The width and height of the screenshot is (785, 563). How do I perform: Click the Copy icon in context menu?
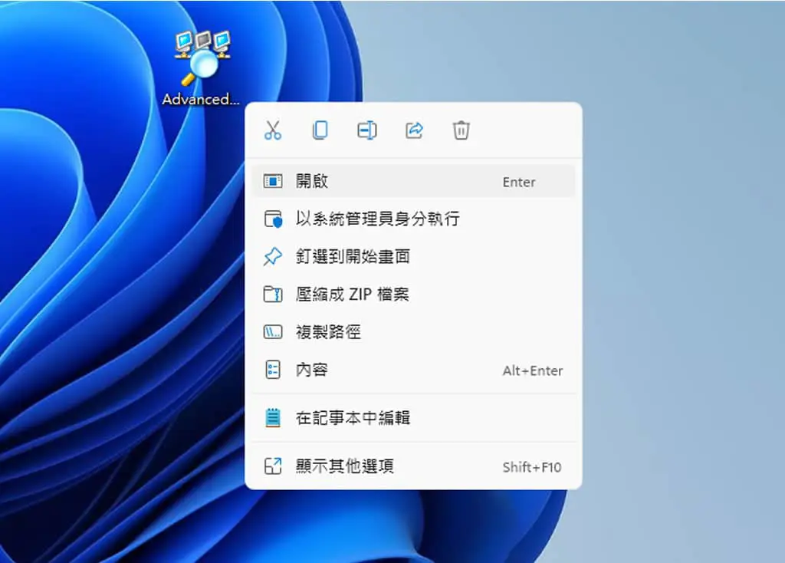point(320,130)
